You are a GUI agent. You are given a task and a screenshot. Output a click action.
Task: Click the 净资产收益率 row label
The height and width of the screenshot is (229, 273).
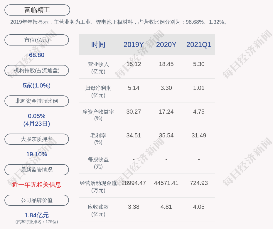pos(98,115)
